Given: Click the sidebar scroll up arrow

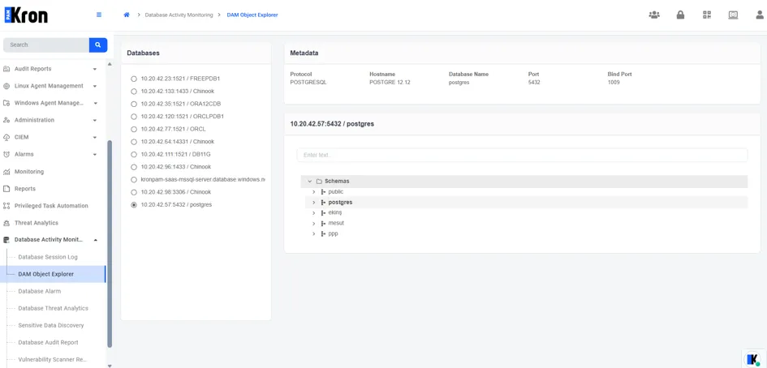Looking at the screenshot, I should coord(110,65).
